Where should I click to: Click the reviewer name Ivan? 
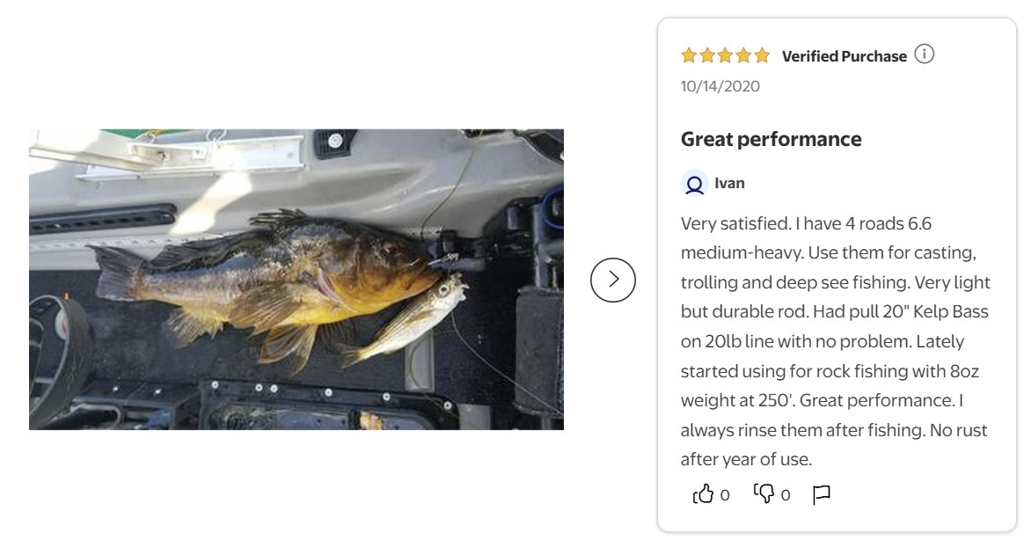tap(729, 184)
